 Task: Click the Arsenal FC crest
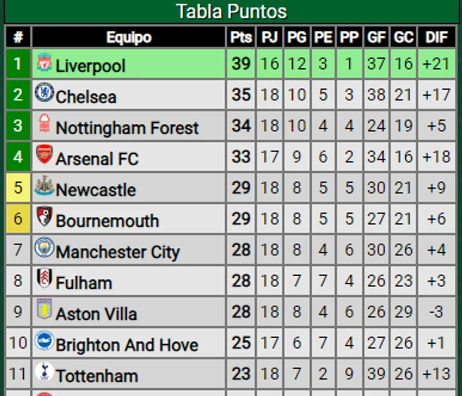tap(44, 154)
